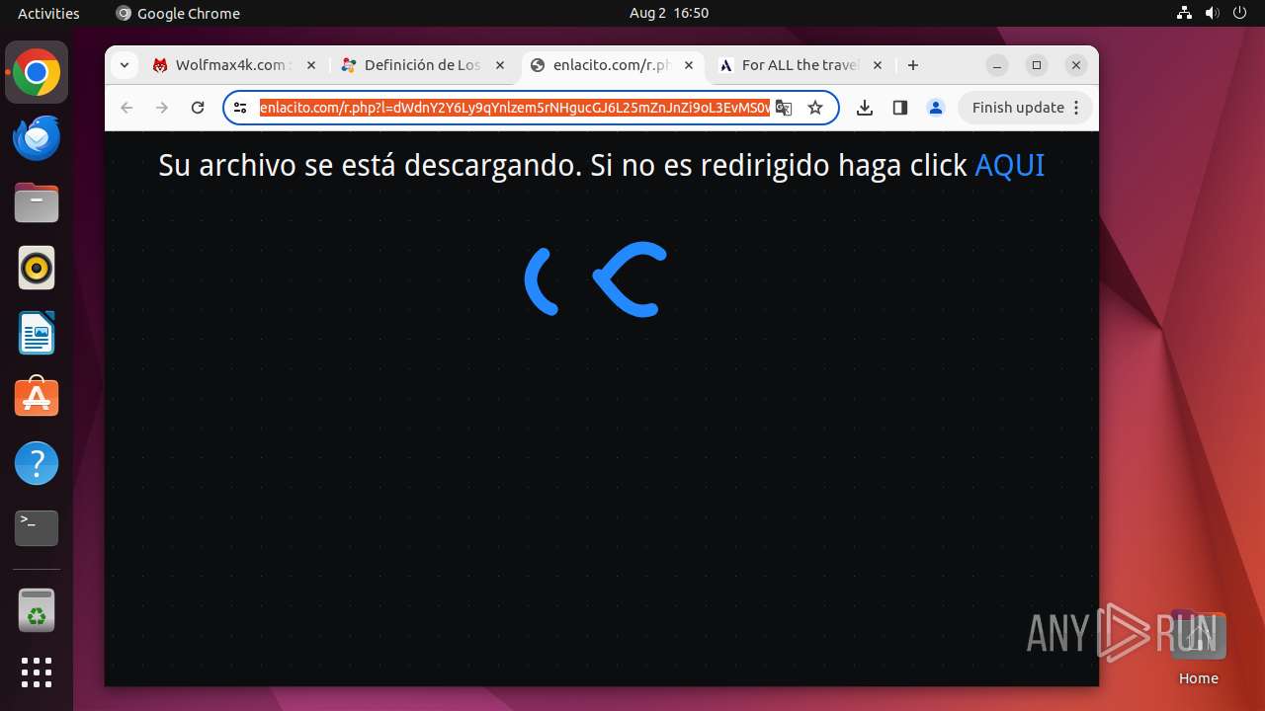The width and height of the screenshot is (1265, 711).
Task: Follow the AQUI download link
Action: (x=1009, y=165)
